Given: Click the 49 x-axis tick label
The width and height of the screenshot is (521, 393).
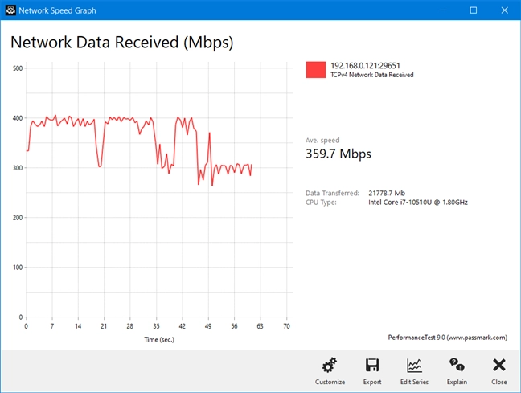Looking at the screenshot, I should 208,326.
